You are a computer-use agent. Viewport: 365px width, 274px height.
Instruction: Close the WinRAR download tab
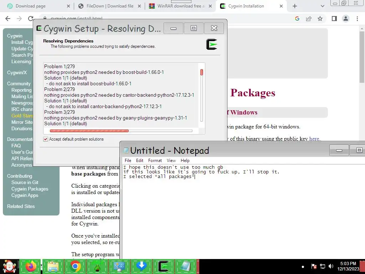pos(210,6)
